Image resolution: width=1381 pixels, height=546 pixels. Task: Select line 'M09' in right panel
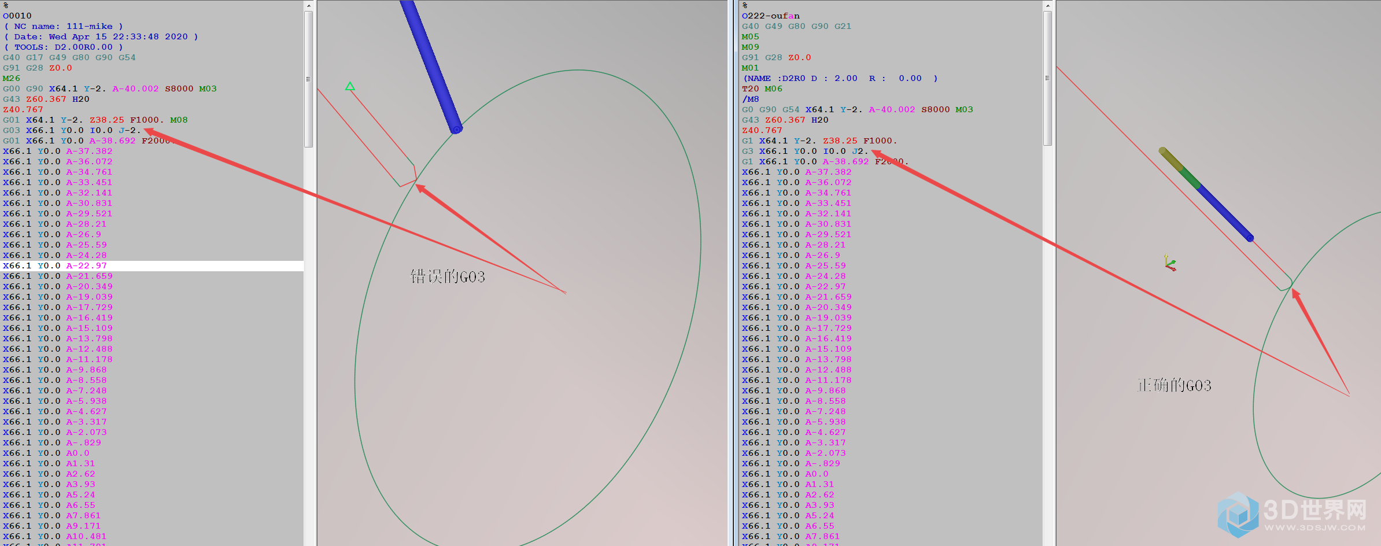click(x=751, y=47)
